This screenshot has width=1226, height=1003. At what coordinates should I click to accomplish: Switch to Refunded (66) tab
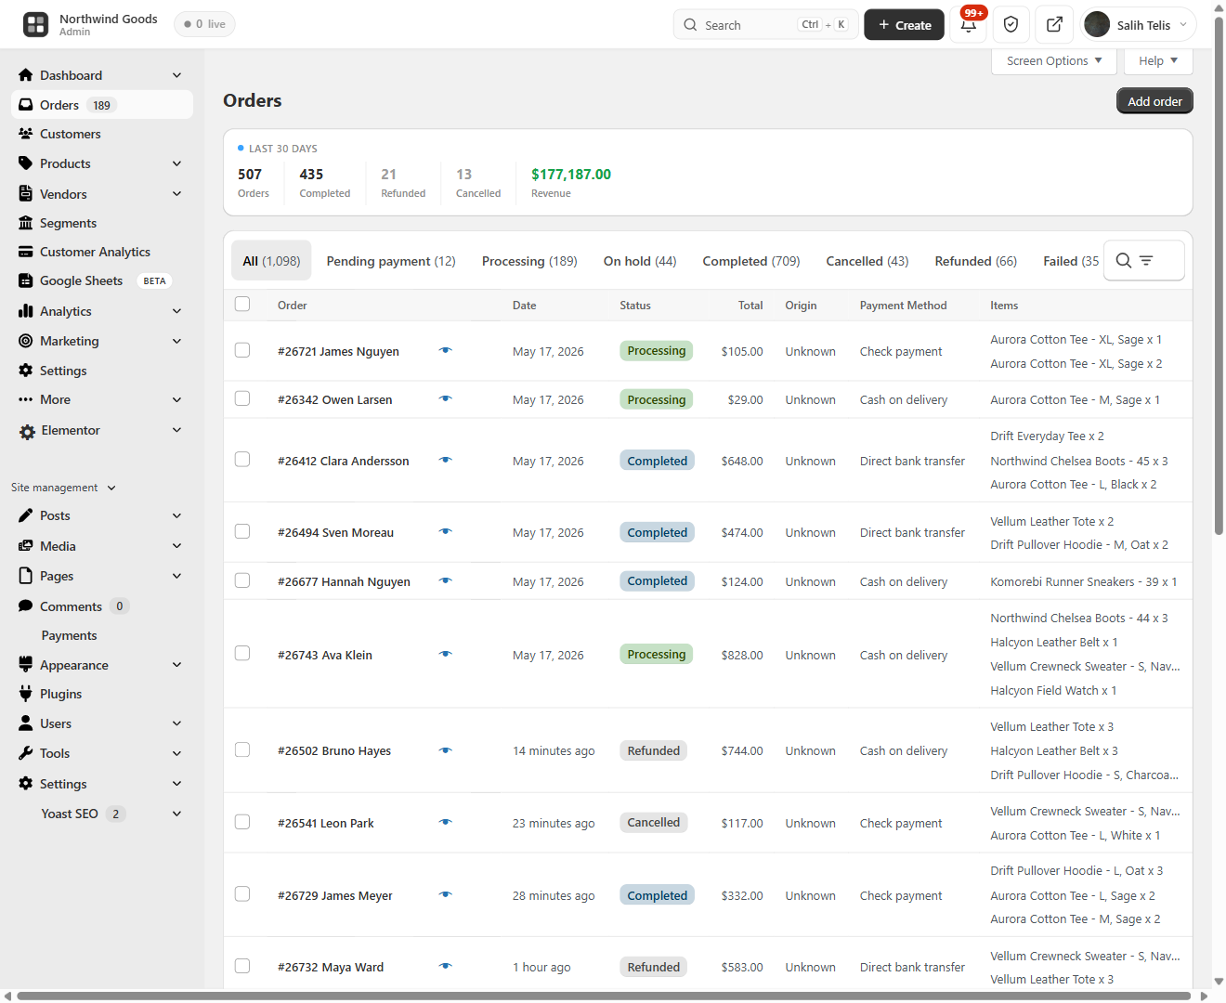(976, 261)
